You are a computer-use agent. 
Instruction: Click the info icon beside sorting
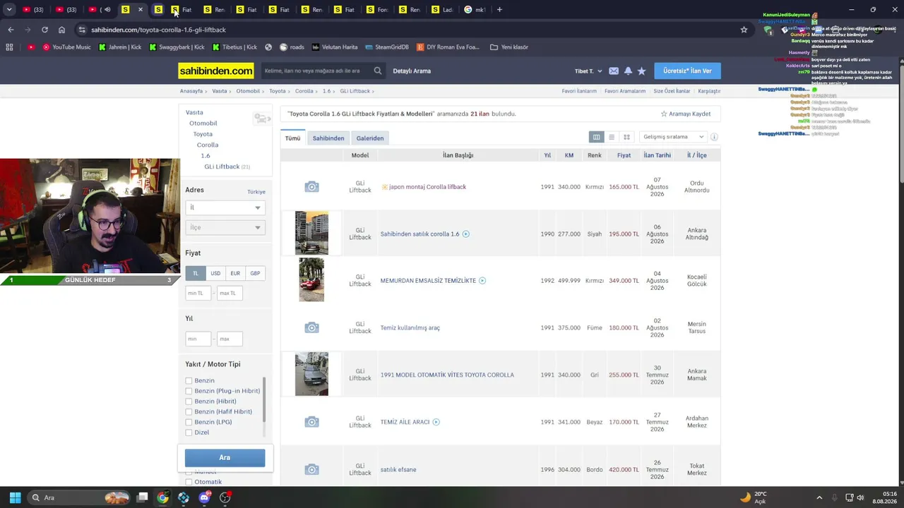[x=714, y=137]
